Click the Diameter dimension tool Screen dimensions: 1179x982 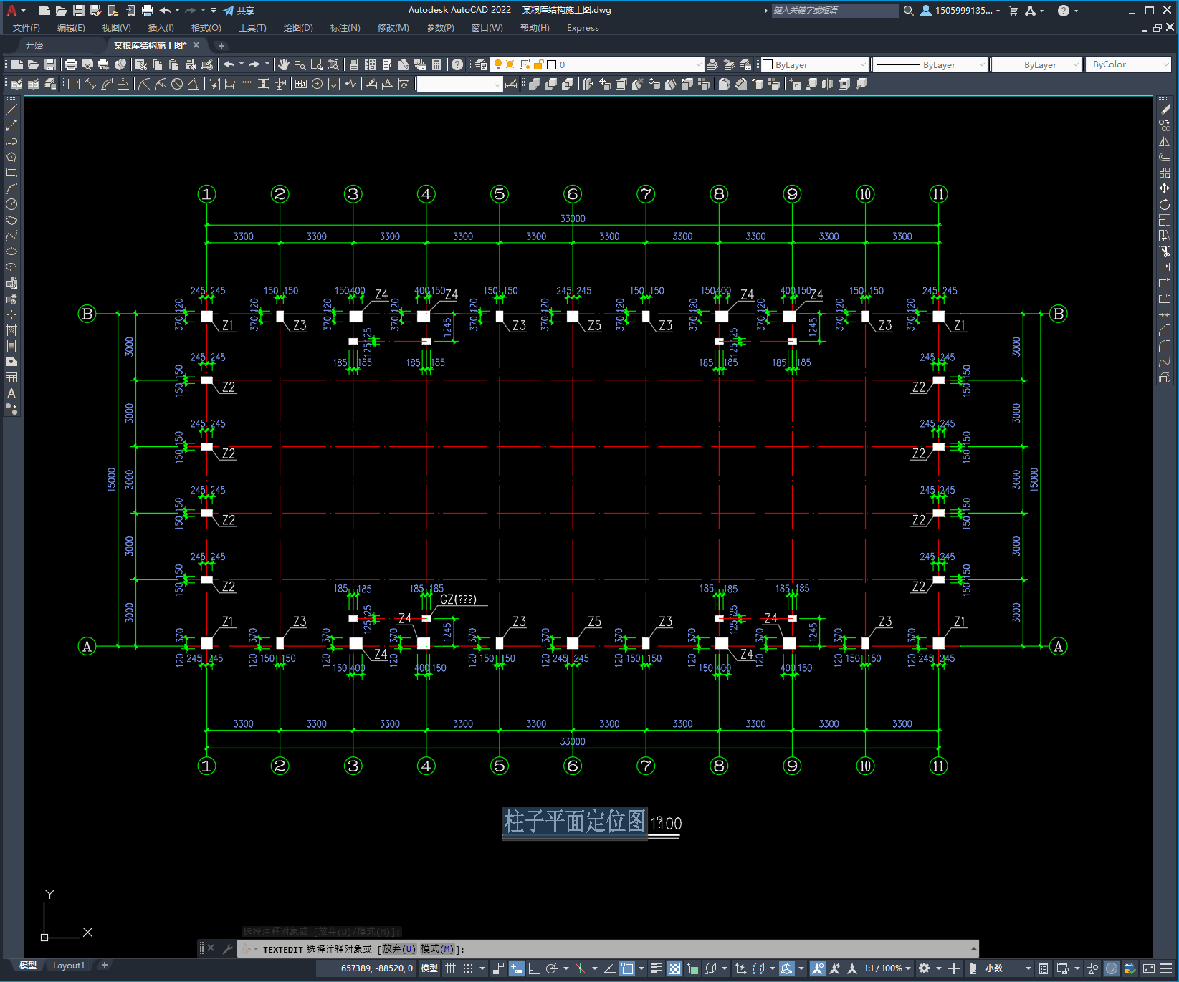tap(177, 84)
